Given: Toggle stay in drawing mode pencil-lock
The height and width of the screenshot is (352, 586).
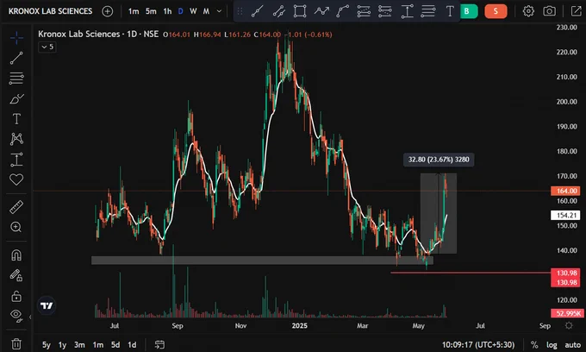Looking at the screenshot, I should coord(16,275).
